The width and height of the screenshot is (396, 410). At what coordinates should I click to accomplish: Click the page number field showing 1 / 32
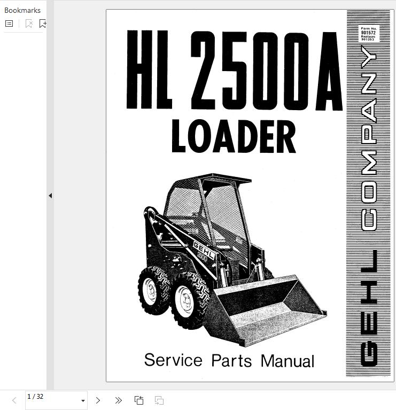click(56, 400)
